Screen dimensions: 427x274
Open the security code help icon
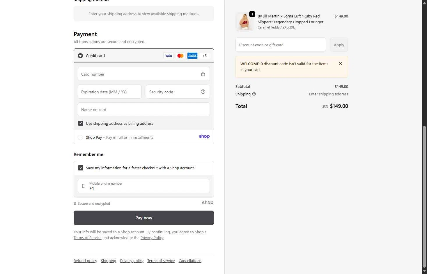[203, 92]
